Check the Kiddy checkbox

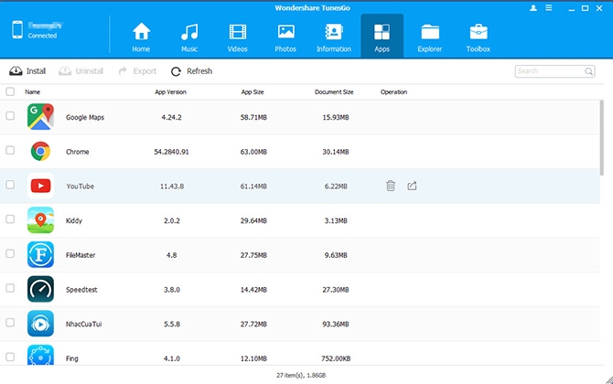[x=10, y=219]
